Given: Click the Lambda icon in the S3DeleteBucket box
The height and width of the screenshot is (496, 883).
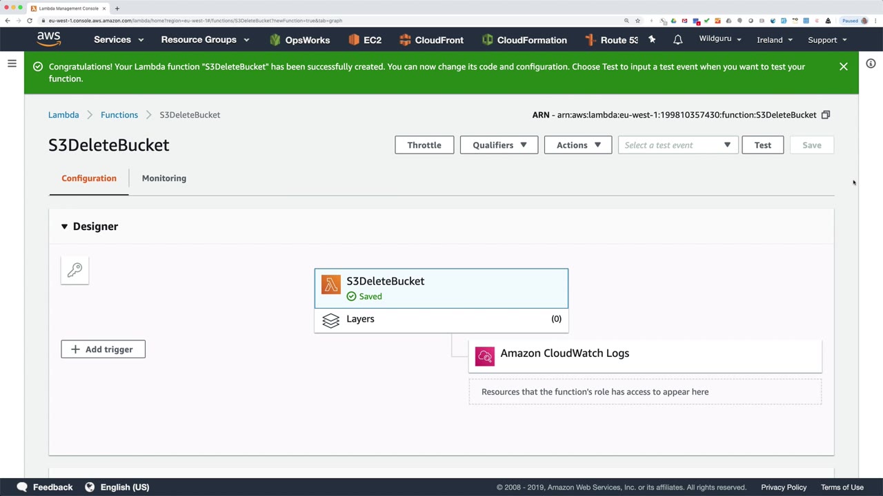Looking at the screenshot, I should 331,285.
